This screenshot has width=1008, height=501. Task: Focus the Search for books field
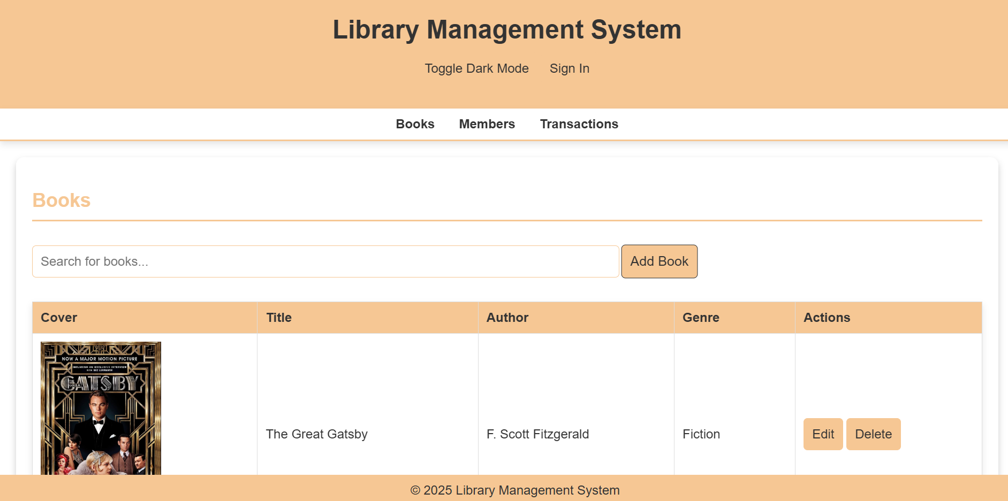coord(325,261)
